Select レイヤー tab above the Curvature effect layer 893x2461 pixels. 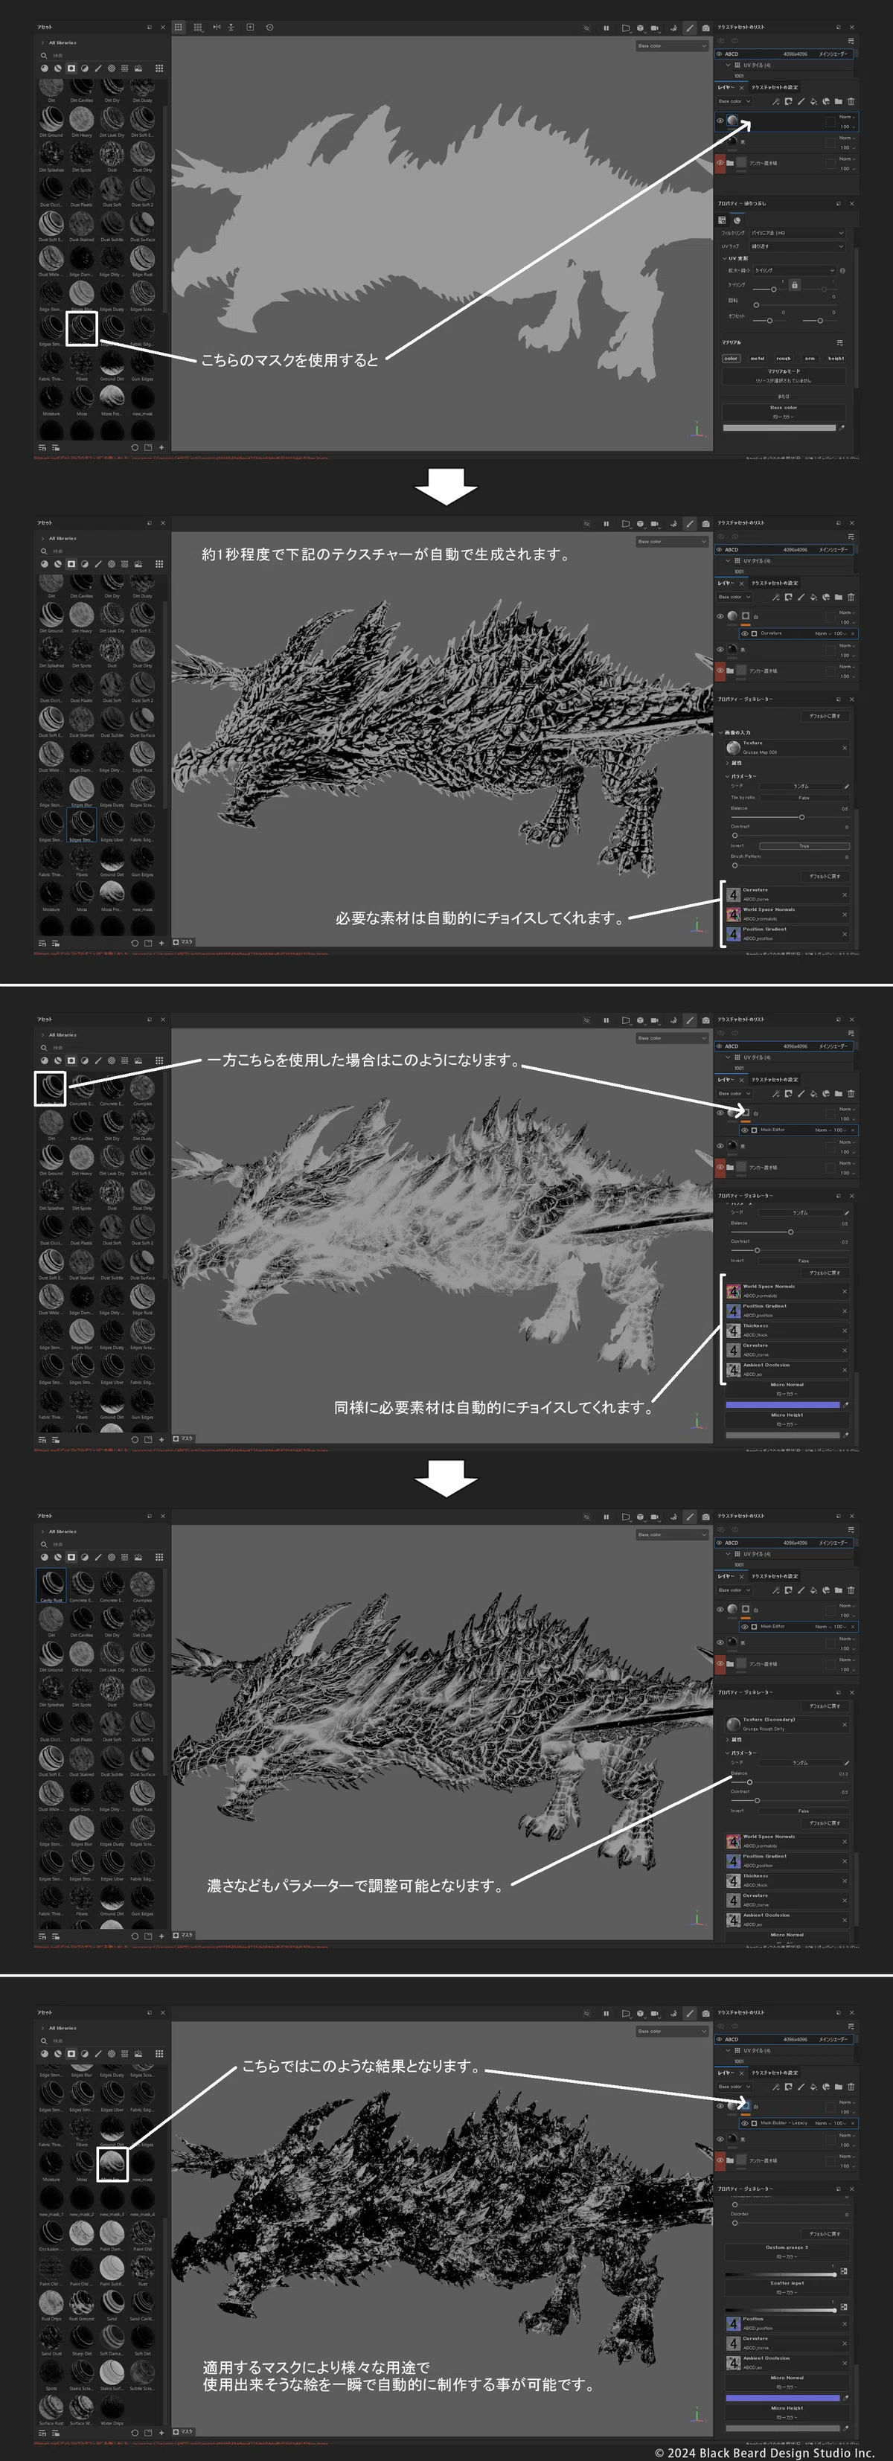point(726,583)
